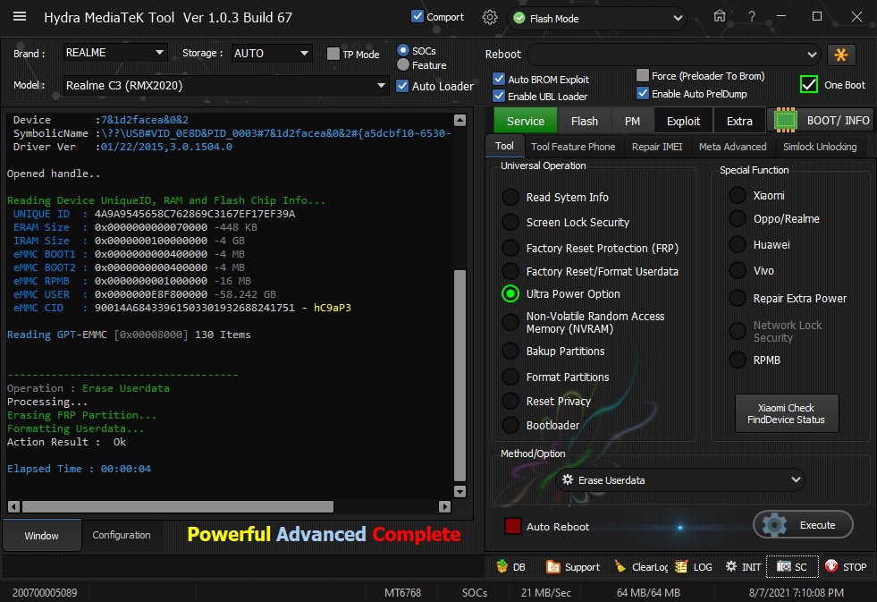
Task: Select Factory Reset Protection (FRP) option
Action: tap(510, 248)
